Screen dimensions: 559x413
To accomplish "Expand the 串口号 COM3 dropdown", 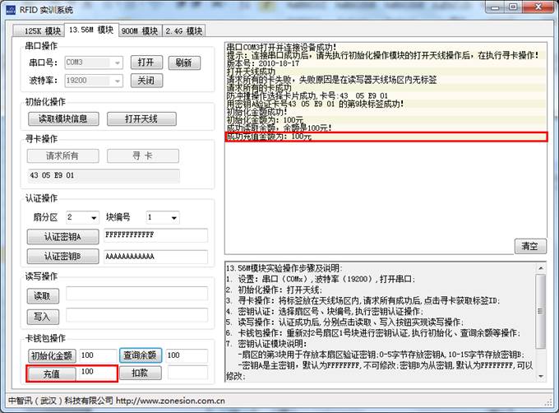I will point(118,63).
